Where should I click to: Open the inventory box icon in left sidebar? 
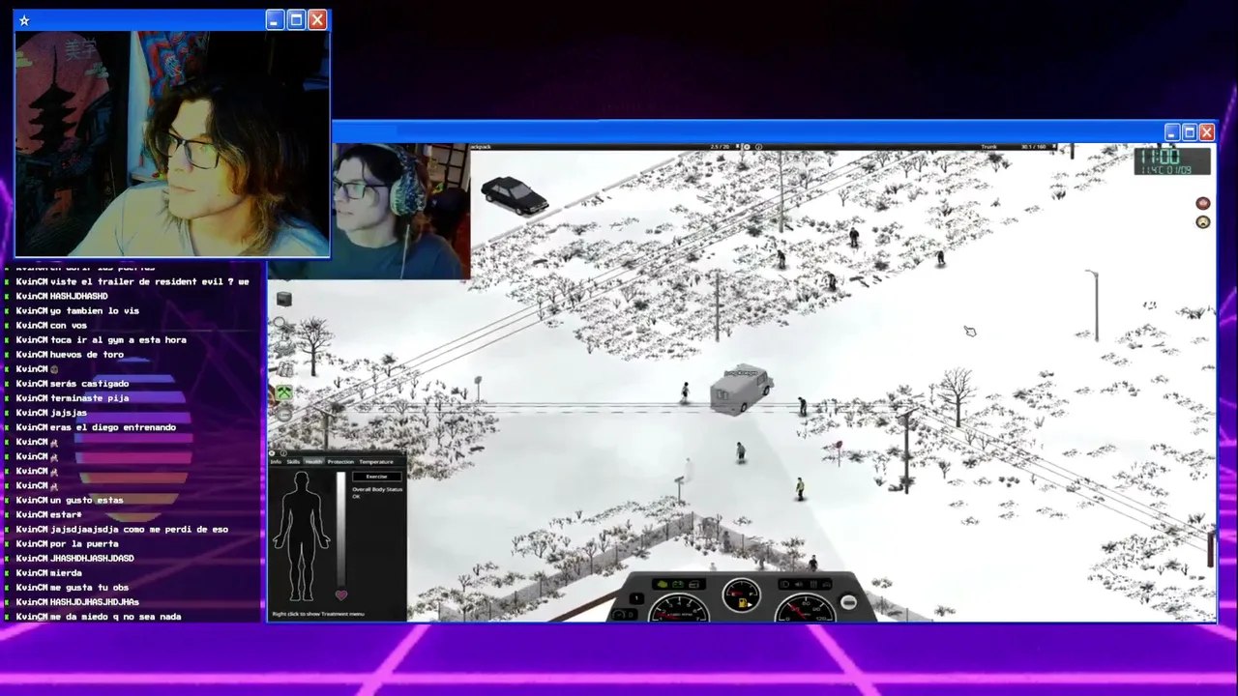283,300
